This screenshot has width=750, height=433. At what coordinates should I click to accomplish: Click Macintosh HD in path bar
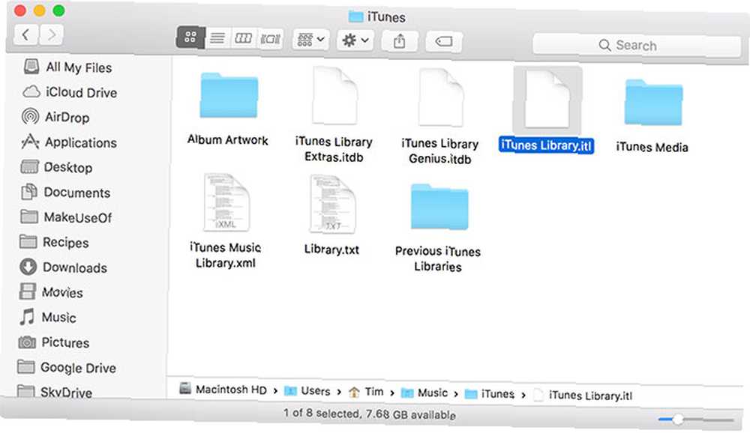pos(223,390)
